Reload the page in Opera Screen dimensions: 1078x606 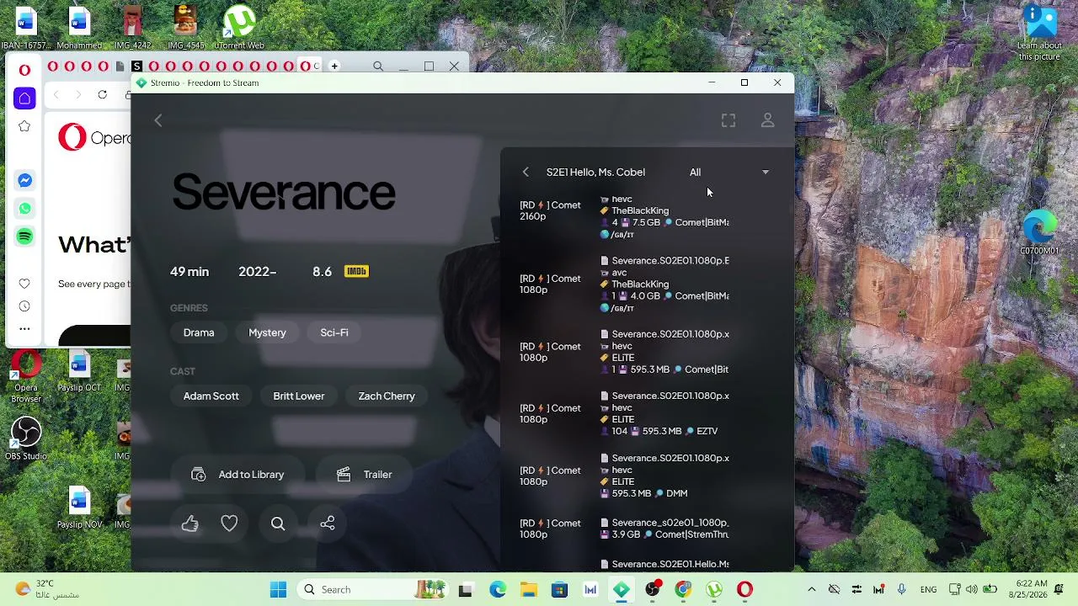(x=103, y=95)
